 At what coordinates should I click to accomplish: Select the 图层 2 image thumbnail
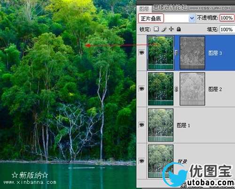point(161,89)
